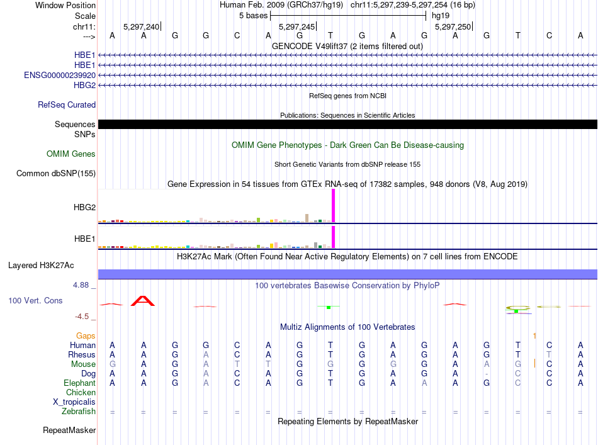Click the orange gap marker in Gaps row

[534, 335]
